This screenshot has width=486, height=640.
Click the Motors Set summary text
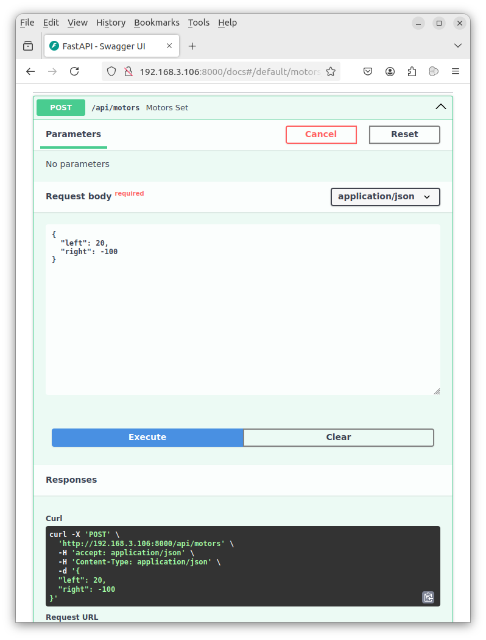pos(167,108)
